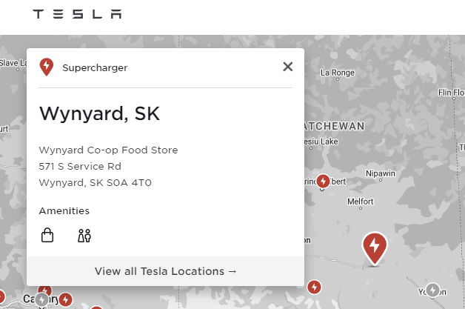Click the Supercharger icon in popup header

(47, 67)
